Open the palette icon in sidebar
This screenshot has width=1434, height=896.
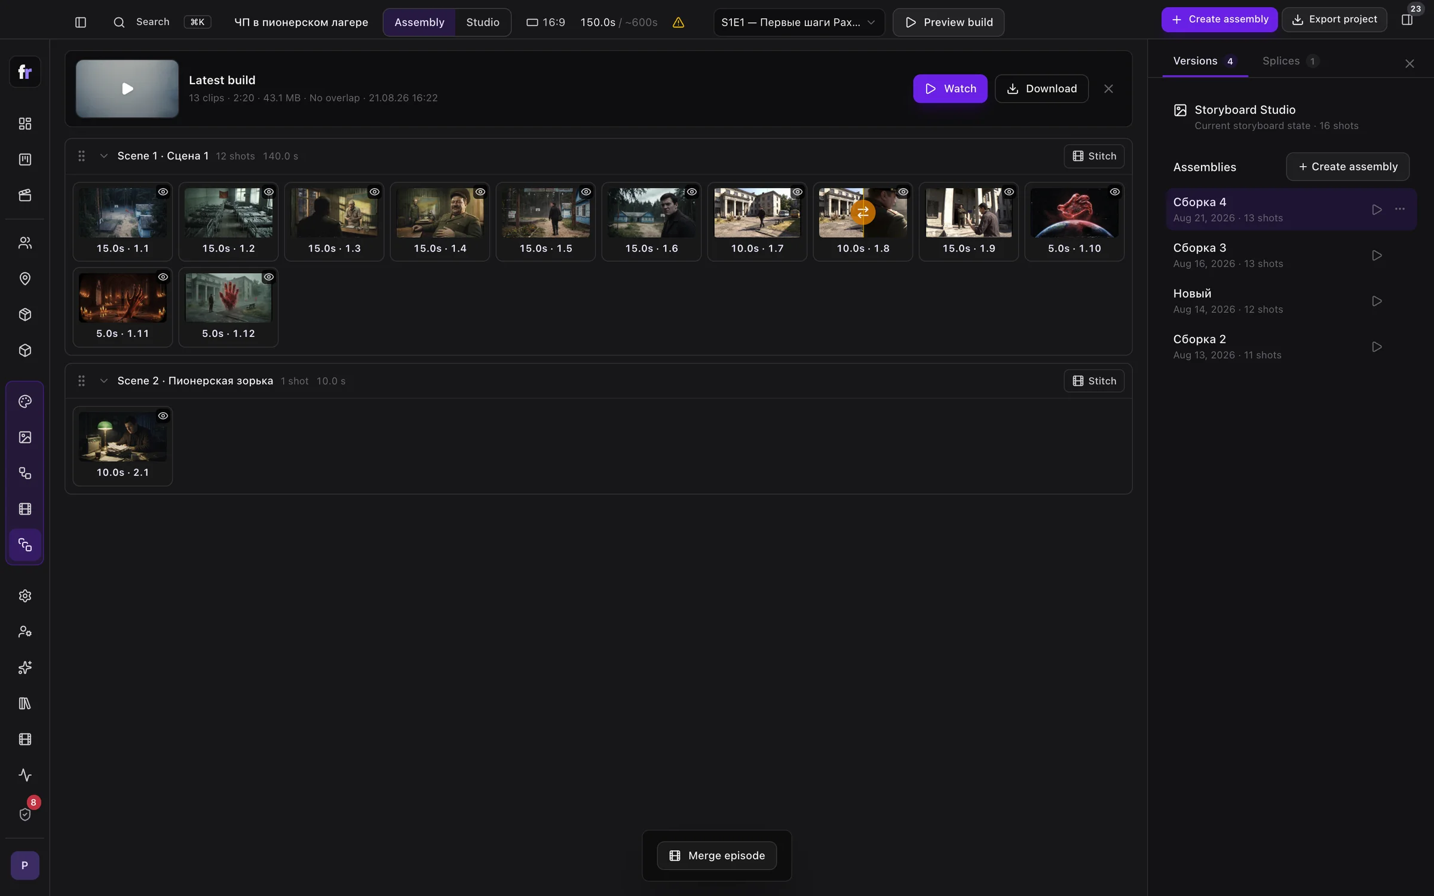click(25, 401)
